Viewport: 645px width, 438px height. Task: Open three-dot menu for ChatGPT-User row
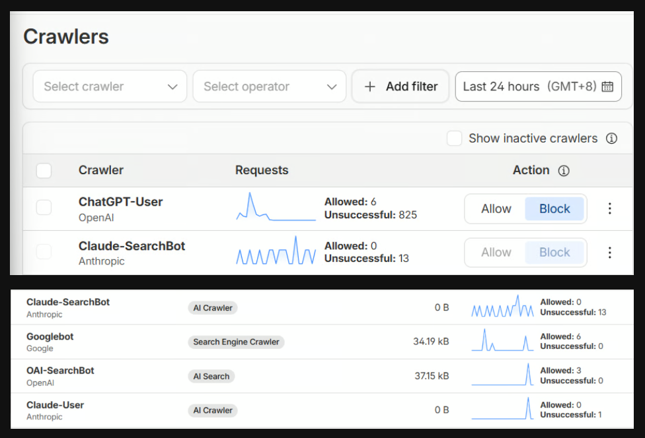click(x=609, y=208)
